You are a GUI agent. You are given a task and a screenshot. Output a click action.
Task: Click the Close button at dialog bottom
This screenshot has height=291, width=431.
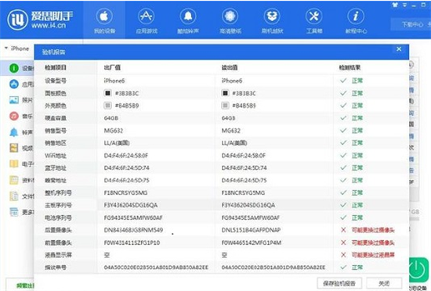(x=384, y=283)
